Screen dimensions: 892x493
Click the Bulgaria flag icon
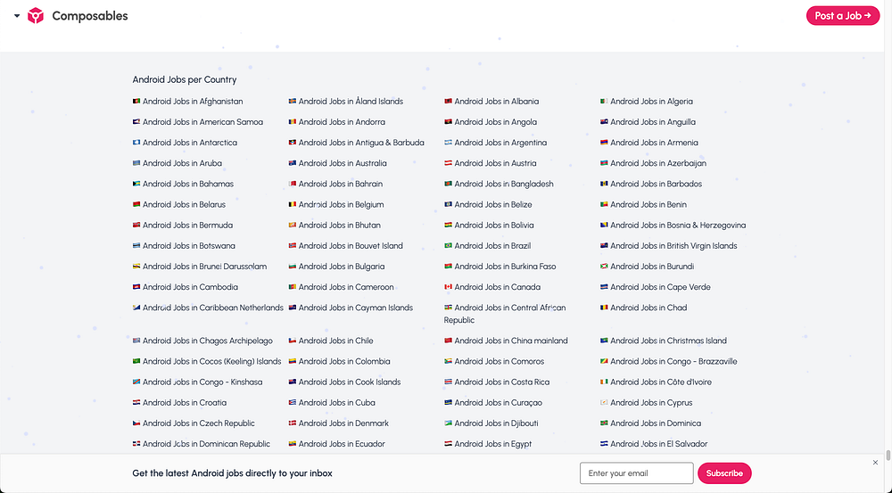[x=293, y=267]
